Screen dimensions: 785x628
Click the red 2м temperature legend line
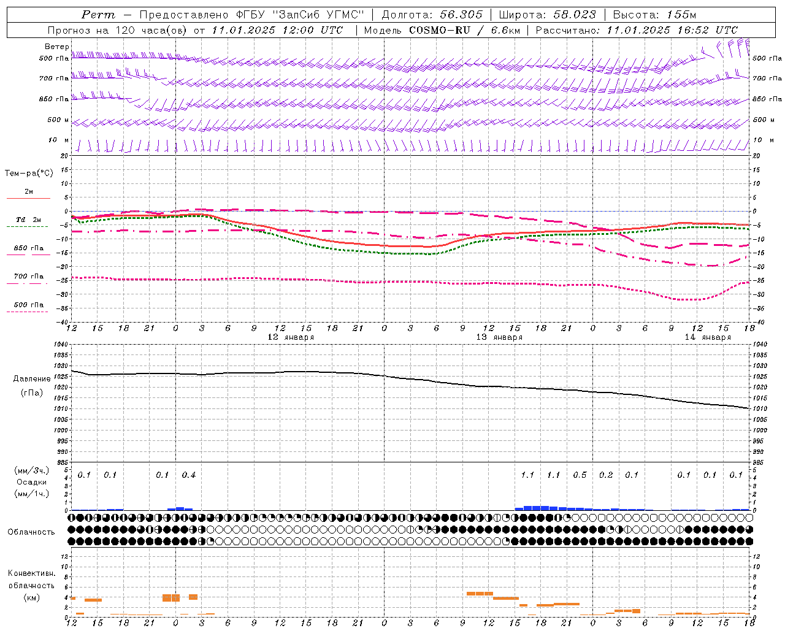(28, 198)
